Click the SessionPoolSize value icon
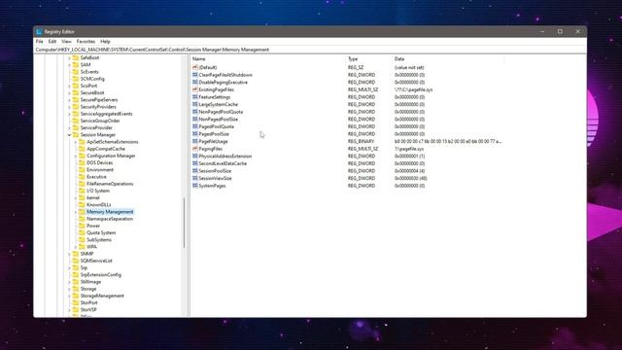622x350 pixels. 194,171
